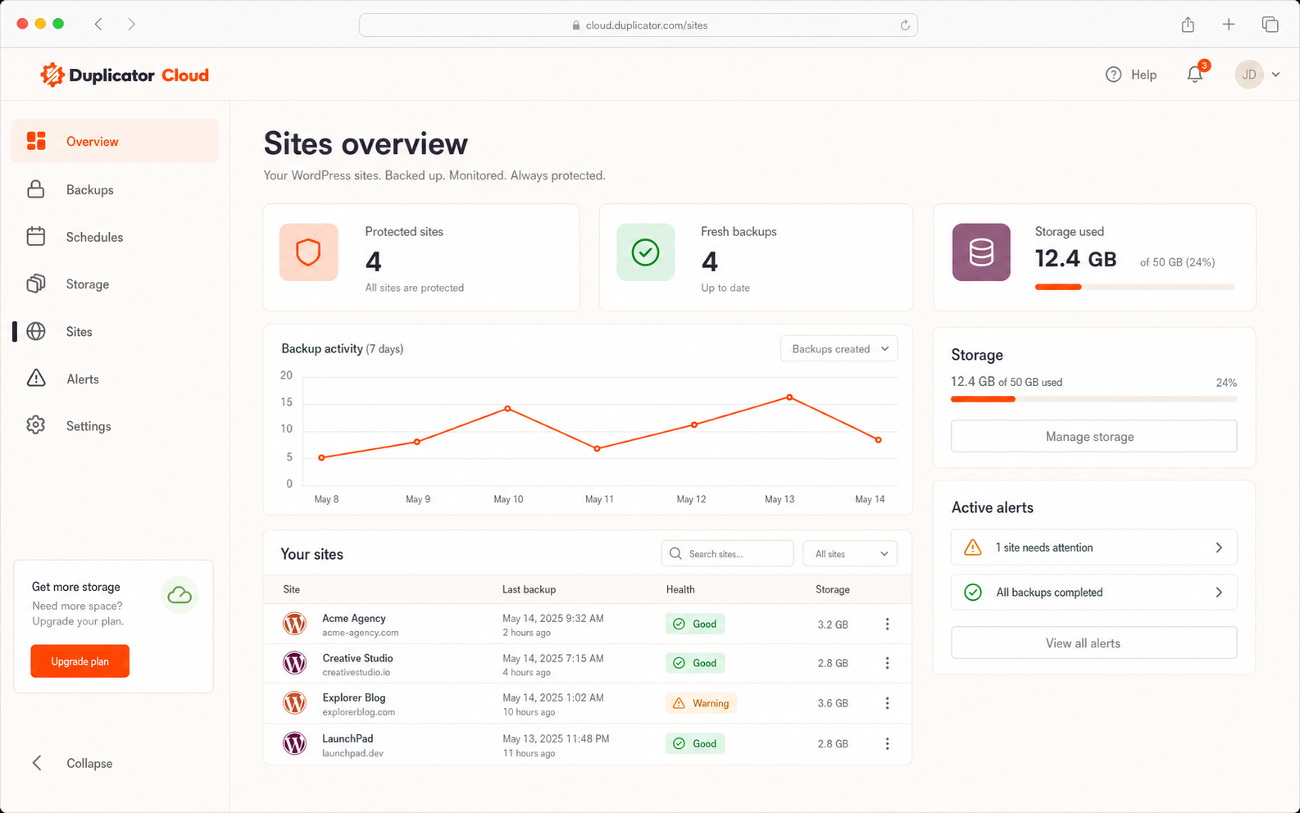1300x813 pixels.
Task: Click the May 13 chart data point
Action: click(789, 397)
